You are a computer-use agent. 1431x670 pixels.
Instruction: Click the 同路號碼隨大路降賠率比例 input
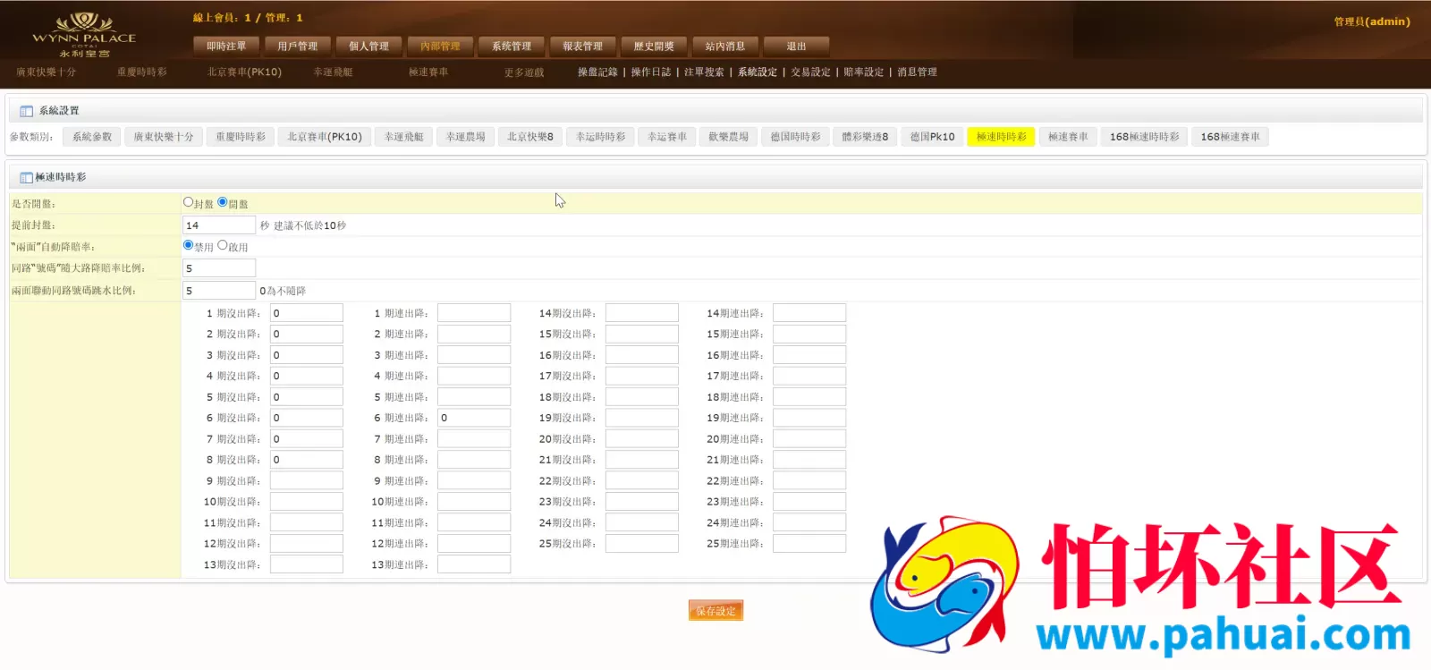click(x=219, y=268)
